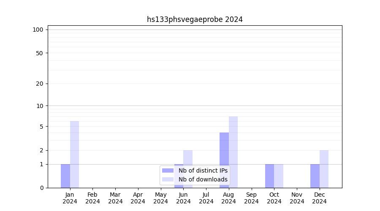Screen dimensions: 380x211
Task: Select the 'Sep 2024' x-axis label
Action: 251,198
